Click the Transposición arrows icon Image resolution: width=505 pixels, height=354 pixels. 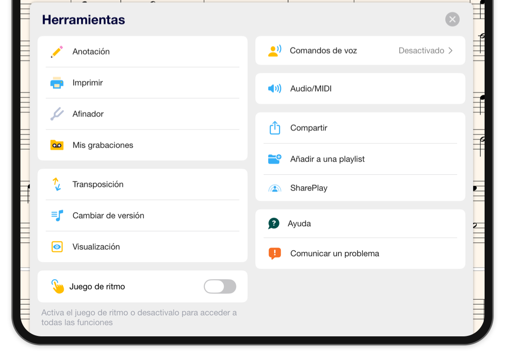57,184
